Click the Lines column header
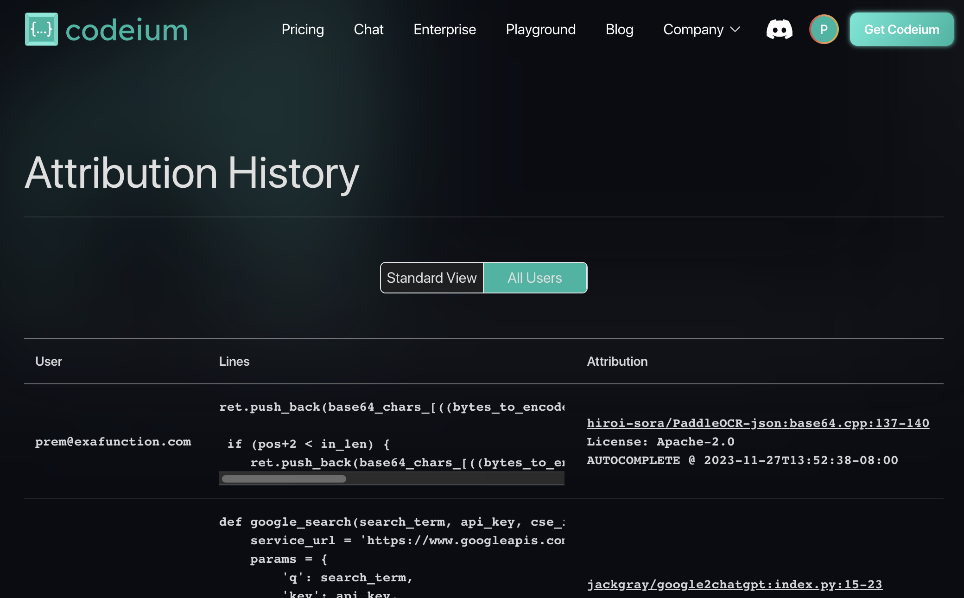Image resolution: width=964 pixels, height=598 pixels. pos(234,361)
